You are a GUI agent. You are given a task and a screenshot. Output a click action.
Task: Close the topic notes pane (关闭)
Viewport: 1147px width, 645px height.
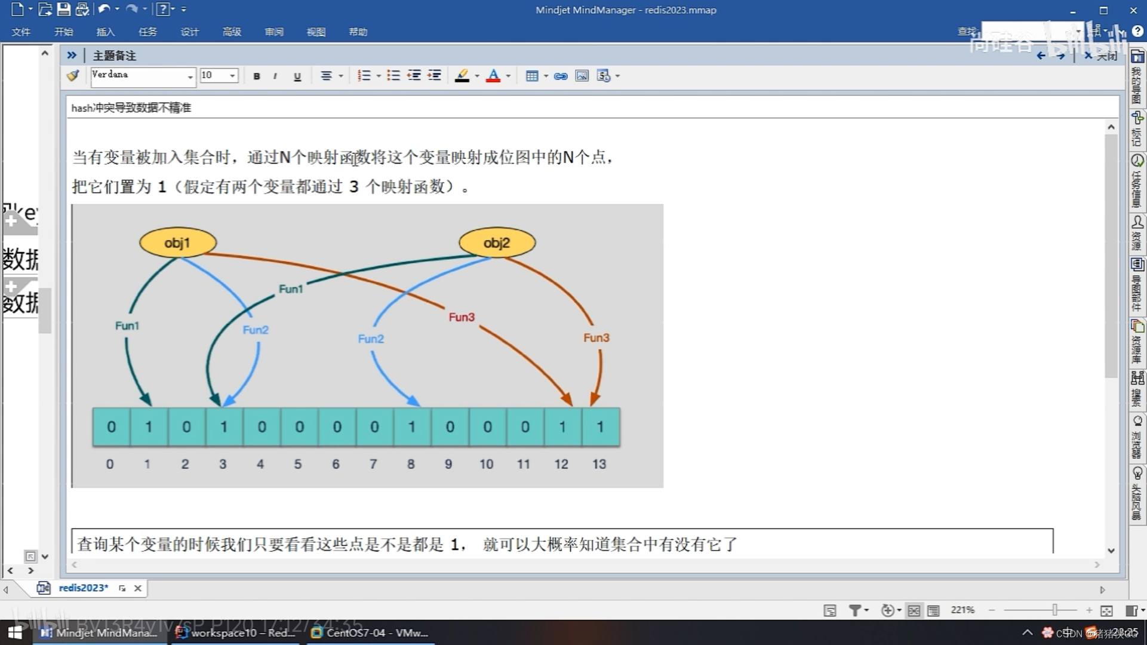click(x=1101, y=56)
